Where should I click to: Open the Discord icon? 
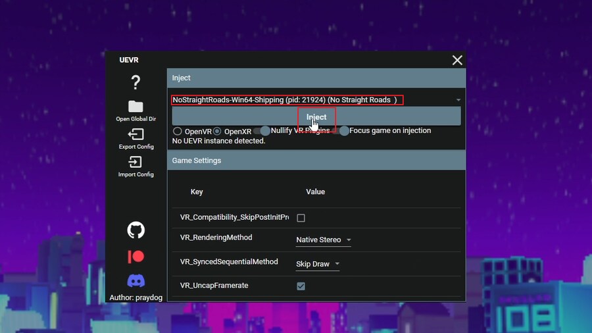[136, 281]
